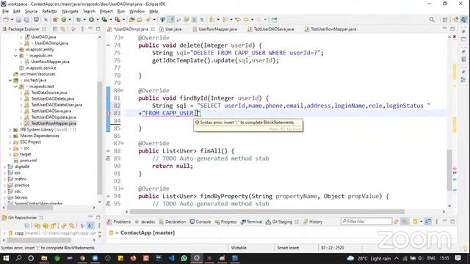Click the Filter files input box
This screenshot has width=470, height=264.
[x=366, y=221]
